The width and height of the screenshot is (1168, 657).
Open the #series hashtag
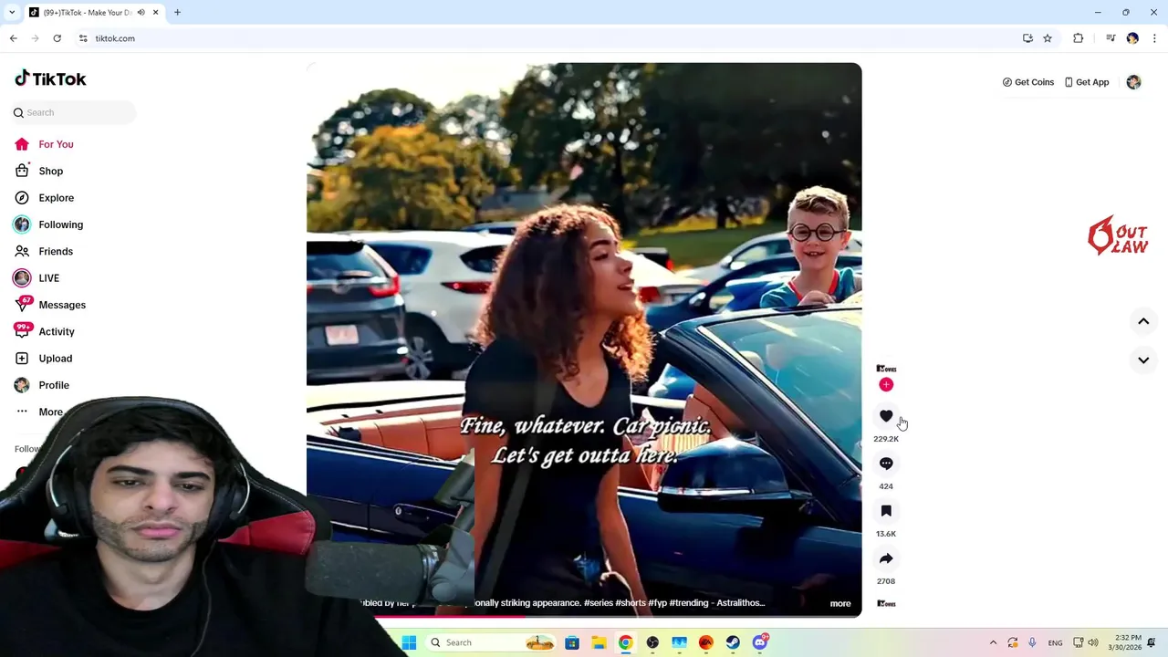pyautogui.click(x=599, y=603)
